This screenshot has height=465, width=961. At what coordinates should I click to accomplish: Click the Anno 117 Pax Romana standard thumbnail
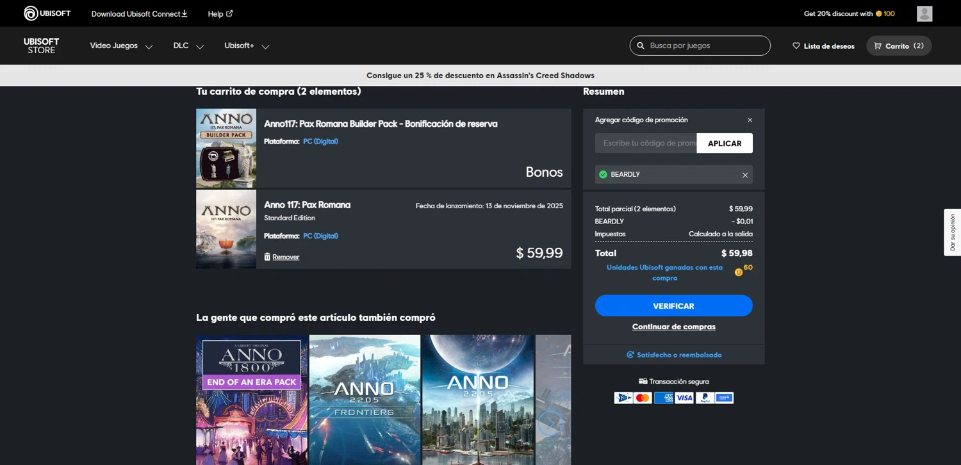click(226, 229)
